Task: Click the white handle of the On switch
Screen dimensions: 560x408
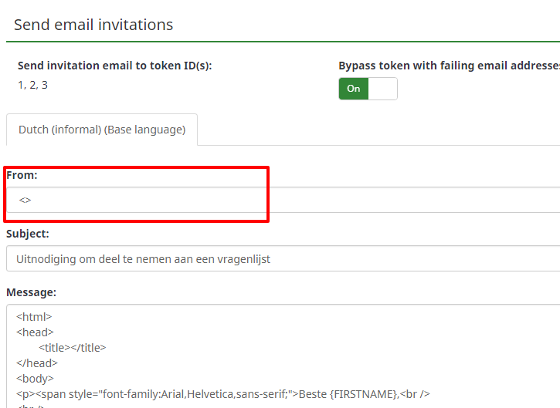Action: [383, 89]
